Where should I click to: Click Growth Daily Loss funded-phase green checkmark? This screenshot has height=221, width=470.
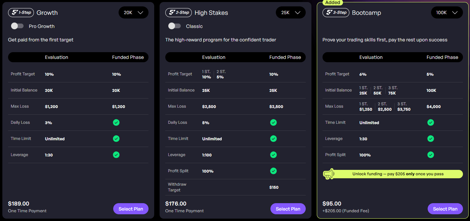point(116,122)
